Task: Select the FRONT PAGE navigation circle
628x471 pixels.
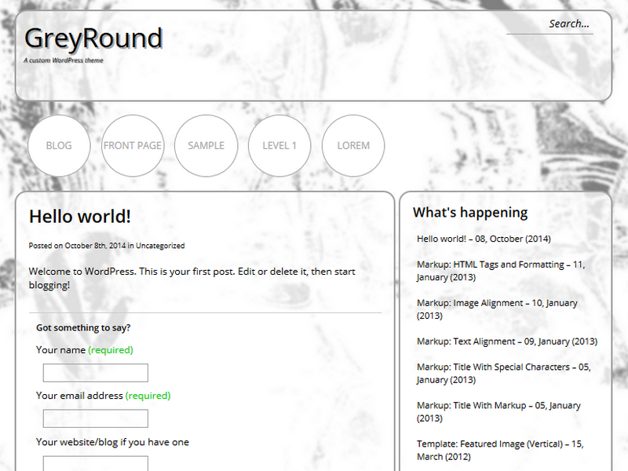Action: point(132,145)
